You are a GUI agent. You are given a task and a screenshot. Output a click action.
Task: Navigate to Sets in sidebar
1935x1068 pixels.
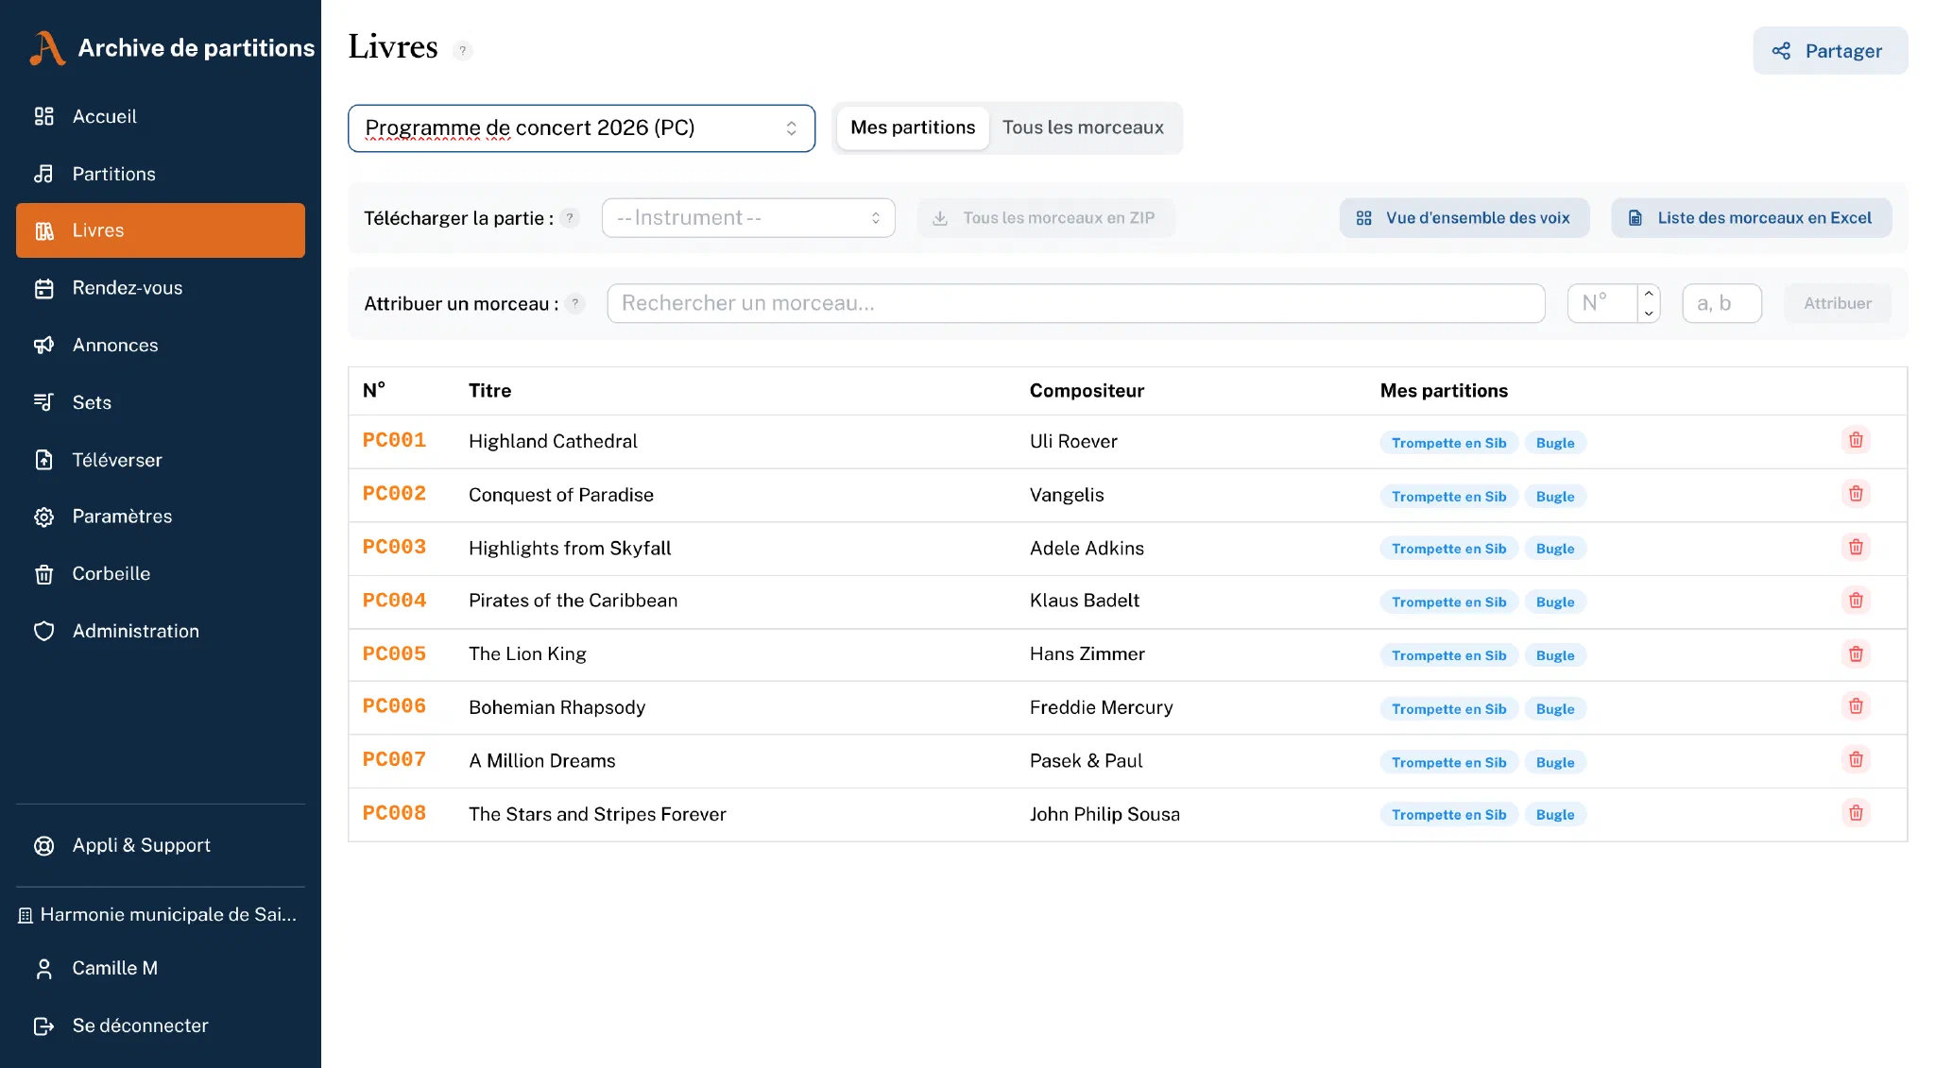point(161,402)
